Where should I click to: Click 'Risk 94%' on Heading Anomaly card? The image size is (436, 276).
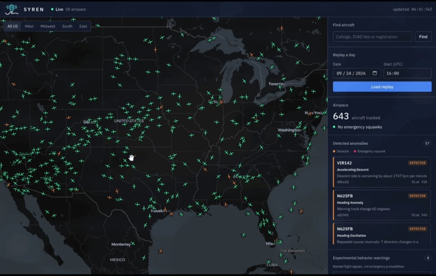[x=419, y=215]
